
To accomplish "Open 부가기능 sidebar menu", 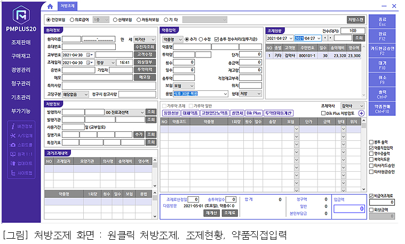I will click(21, 111).
